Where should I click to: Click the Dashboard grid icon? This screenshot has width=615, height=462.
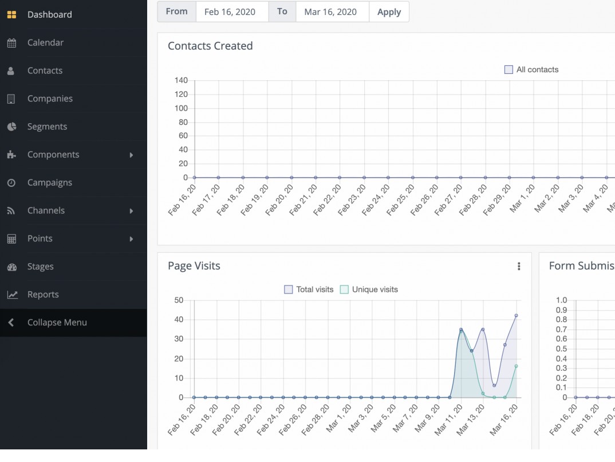tap(12, 14)
